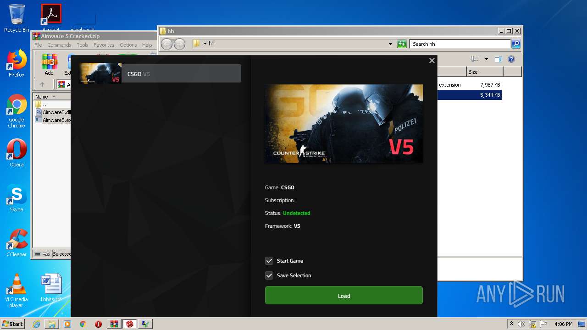The width and height of the screenshot is (587, 330).
Task: Open Recycle Bin desktop icon
Action: click(x=17, y=18)
